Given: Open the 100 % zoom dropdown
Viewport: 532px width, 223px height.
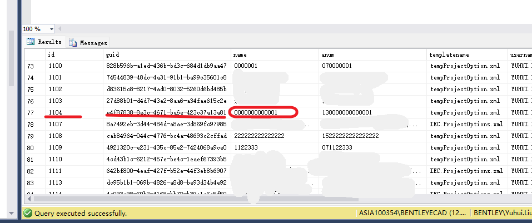Looking at the screenshot, I should point(51,29).
